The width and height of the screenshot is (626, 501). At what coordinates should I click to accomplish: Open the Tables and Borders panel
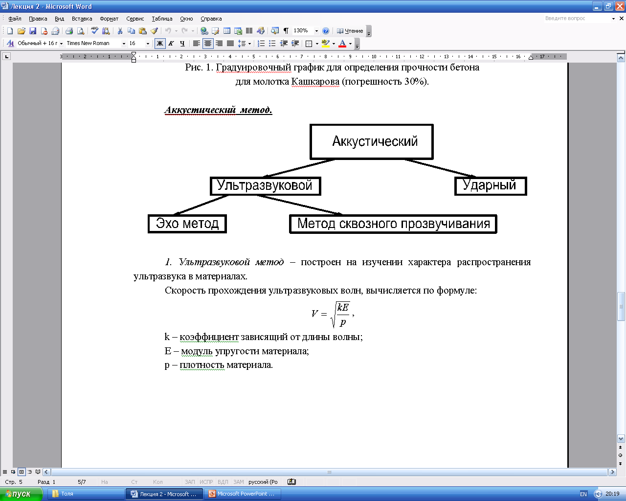click(x=215, y=31)
